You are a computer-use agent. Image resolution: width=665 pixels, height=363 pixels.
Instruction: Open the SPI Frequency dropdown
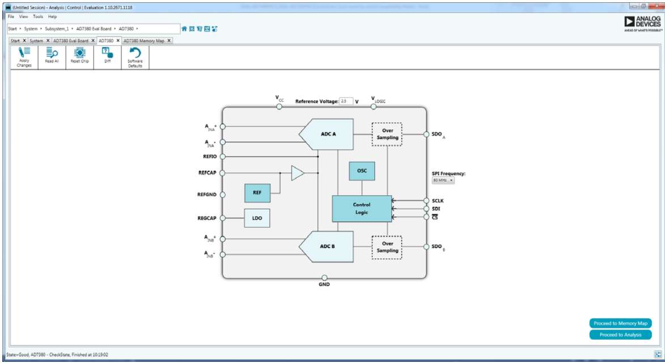click(x=443, y=180)
